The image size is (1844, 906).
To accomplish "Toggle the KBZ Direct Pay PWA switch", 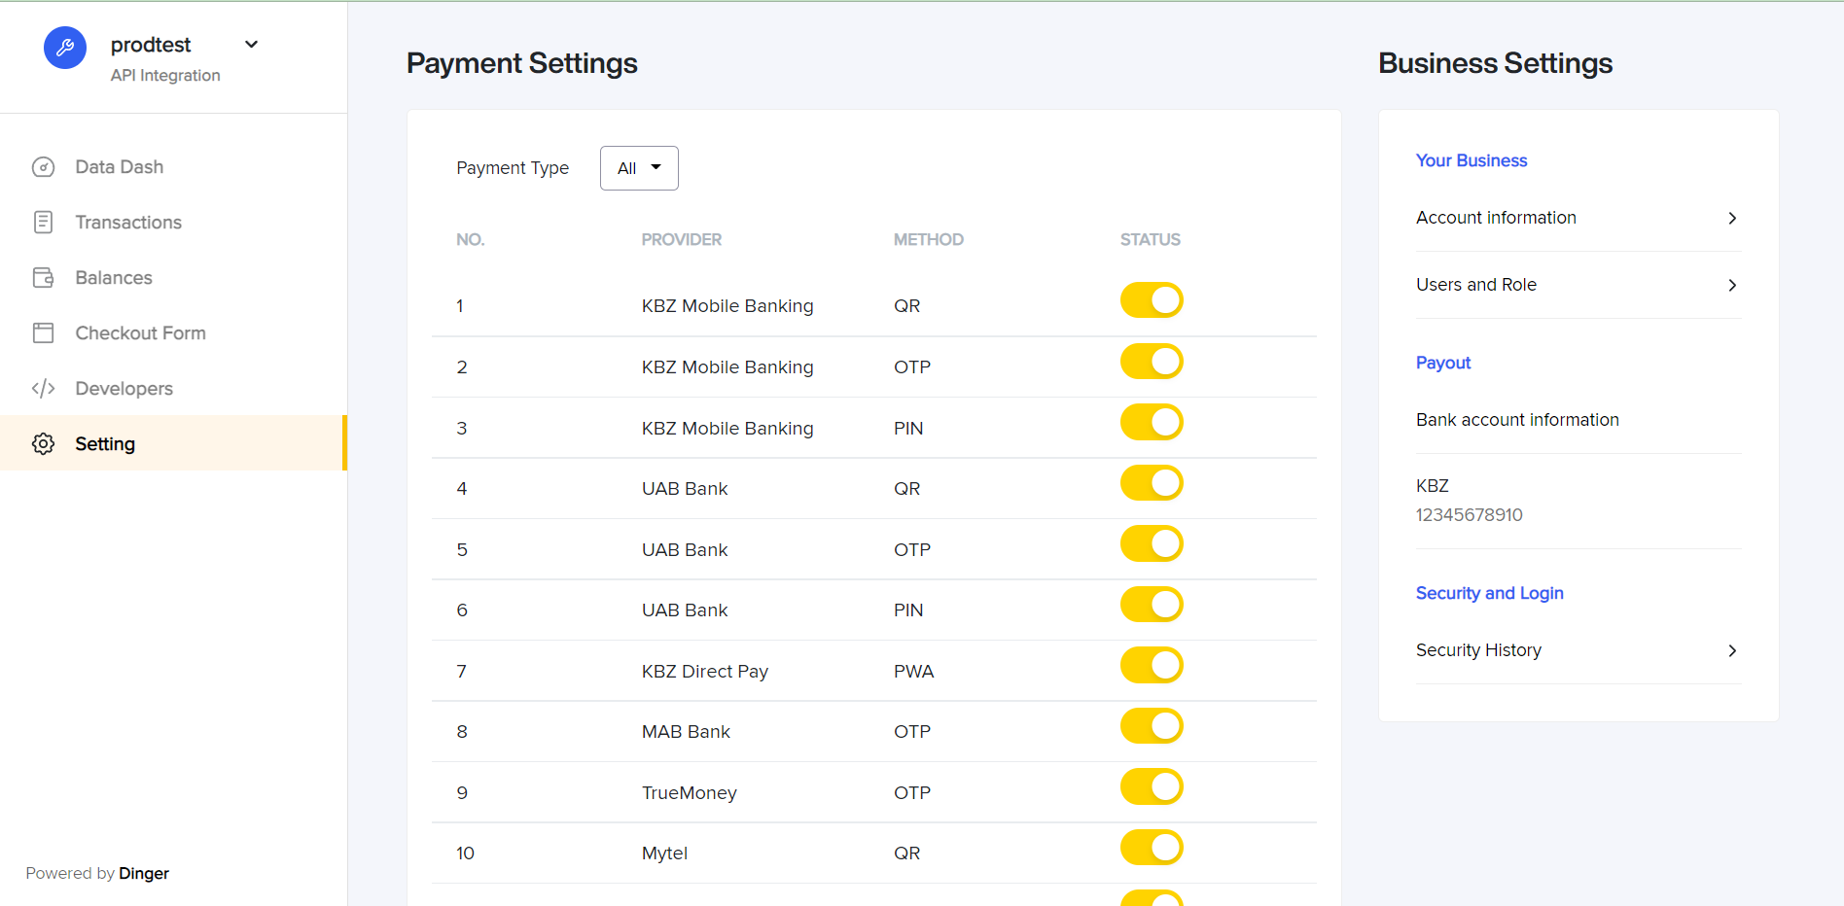I will click(1152, 666).
